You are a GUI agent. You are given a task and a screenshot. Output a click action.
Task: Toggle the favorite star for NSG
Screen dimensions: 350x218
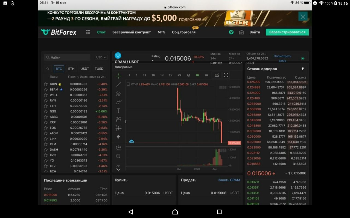pyautogui.click(x=46, y=111)
